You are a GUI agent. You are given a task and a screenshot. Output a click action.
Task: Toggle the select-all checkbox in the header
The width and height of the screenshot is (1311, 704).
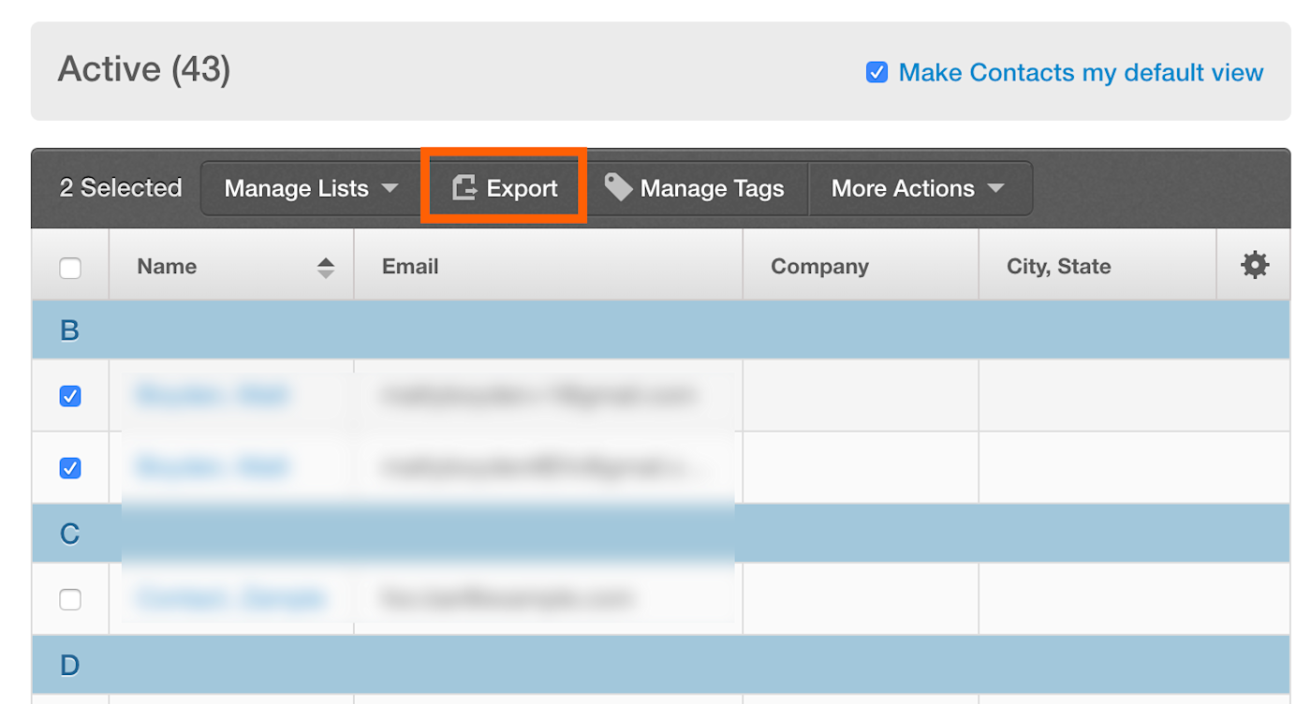click(x=70, y=268)
